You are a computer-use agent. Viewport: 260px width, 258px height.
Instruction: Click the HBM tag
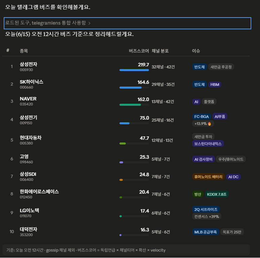215,85
